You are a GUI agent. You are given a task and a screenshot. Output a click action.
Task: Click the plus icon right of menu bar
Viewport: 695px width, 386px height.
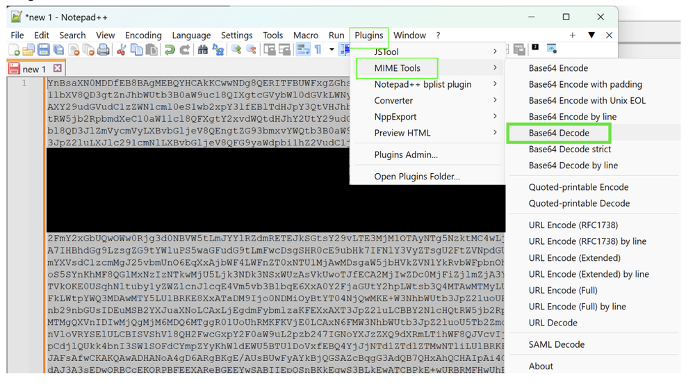tap(572, 35)
